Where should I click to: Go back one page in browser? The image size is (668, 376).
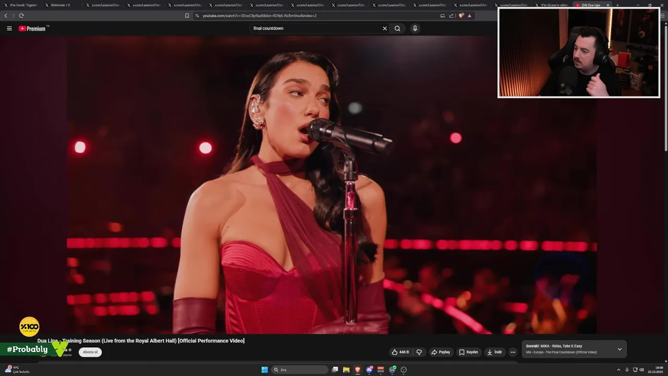pos(6,16)
